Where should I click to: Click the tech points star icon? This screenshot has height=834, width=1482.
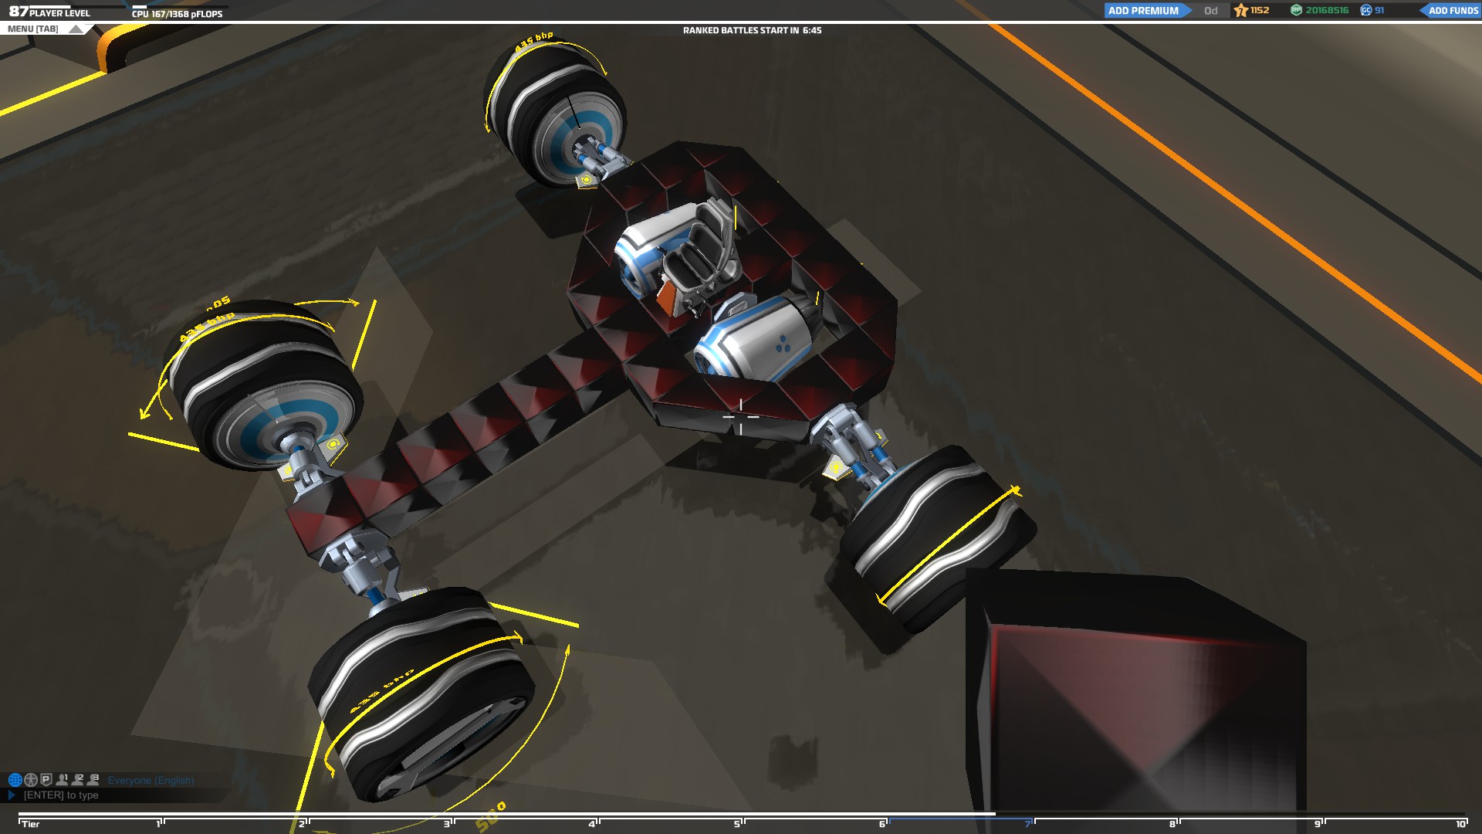coord(1241,10)
